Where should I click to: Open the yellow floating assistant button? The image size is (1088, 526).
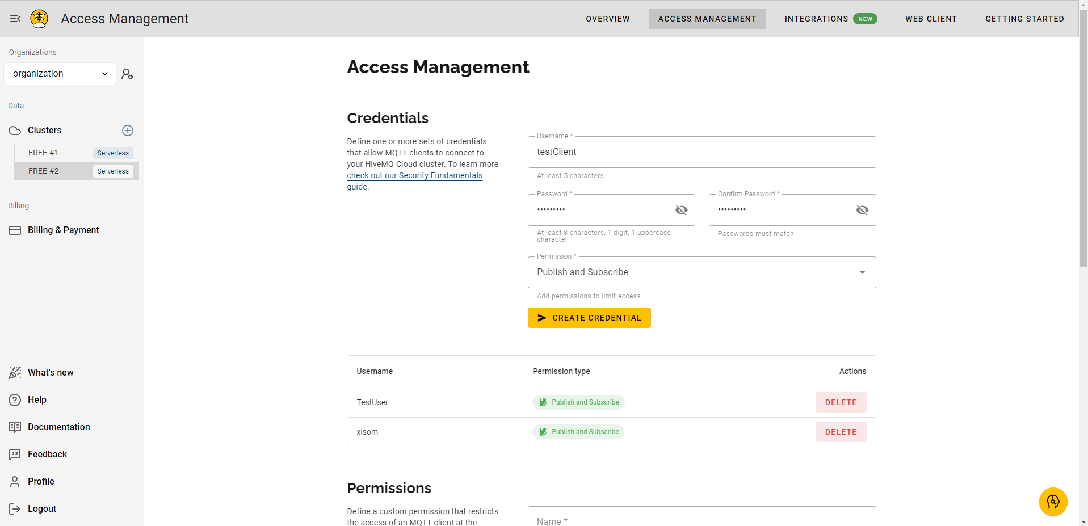1053,502
